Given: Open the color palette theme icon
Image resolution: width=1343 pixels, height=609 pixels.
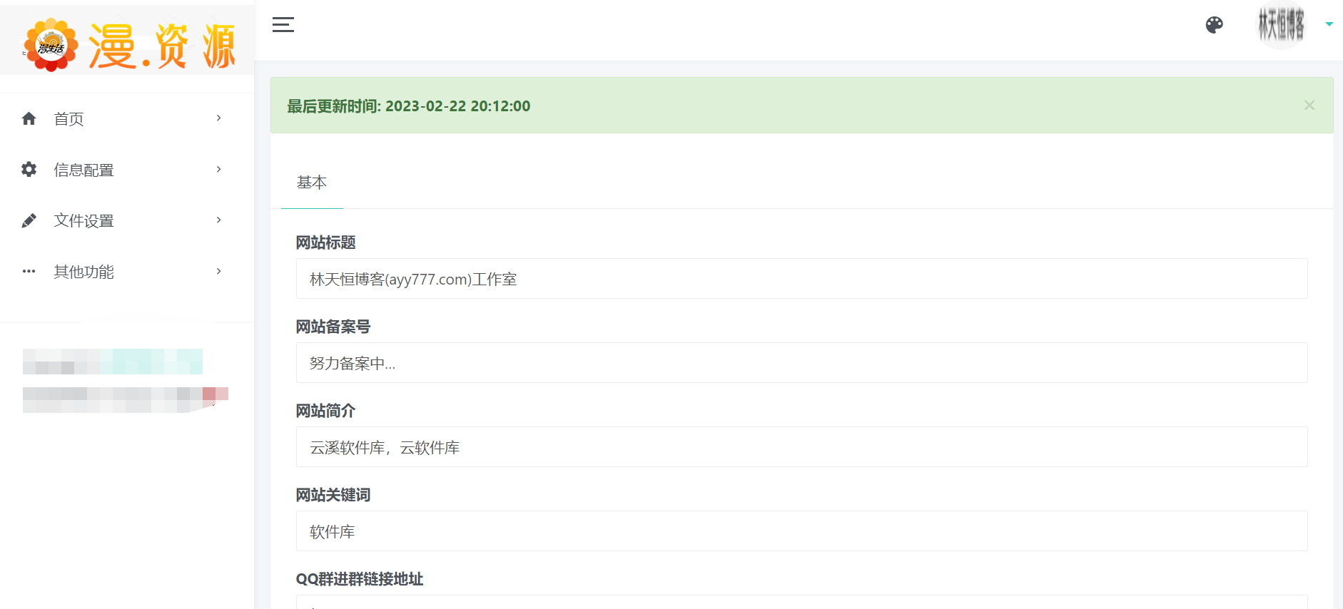Looking at the screenshot, I should tap(1214, 25).
